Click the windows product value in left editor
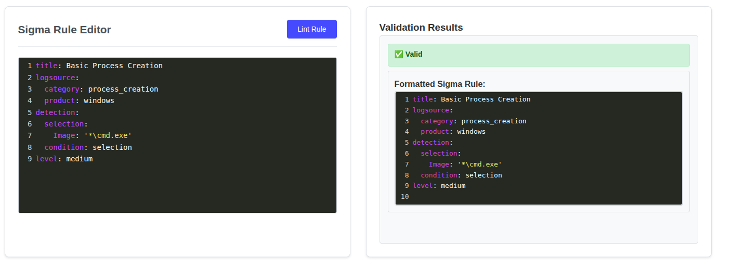 pos(99,100)
